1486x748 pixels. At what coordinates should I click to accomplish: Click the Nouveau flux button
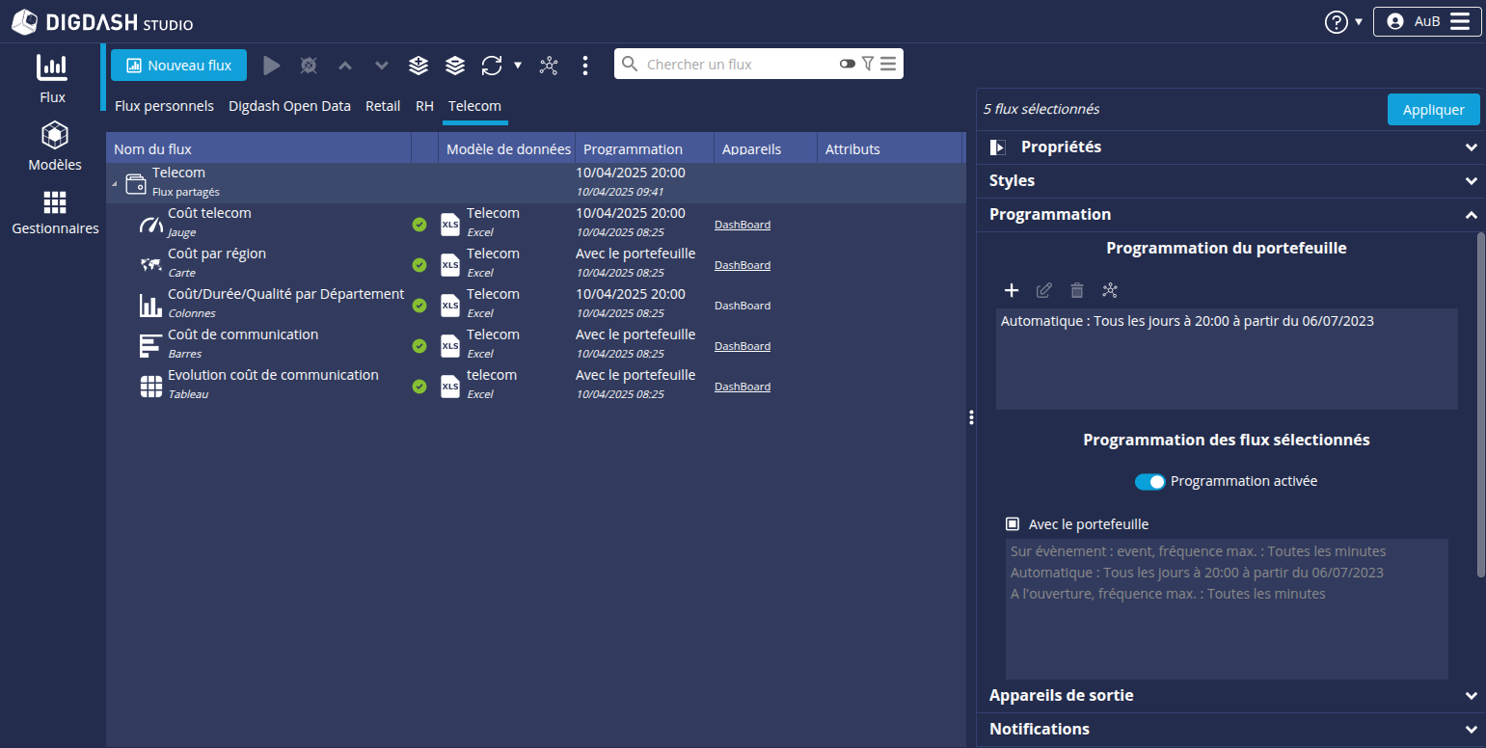point(178,66)
